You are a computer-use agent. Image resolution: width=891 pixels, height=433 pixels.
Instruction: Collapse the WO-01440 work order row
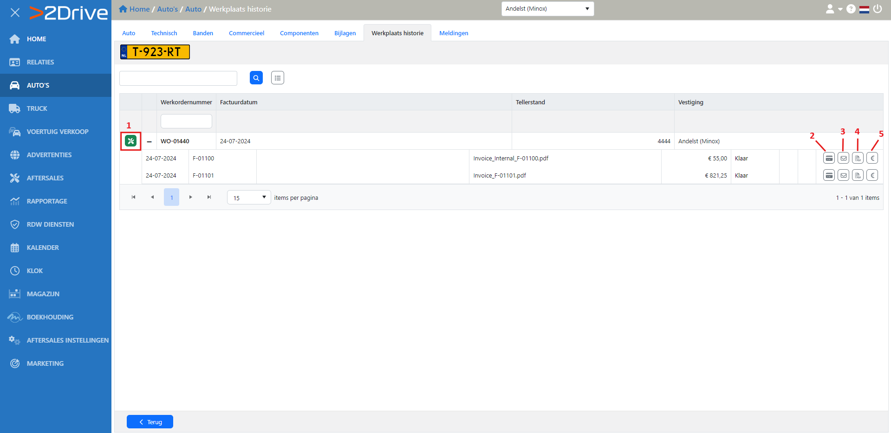pos(149,141)
